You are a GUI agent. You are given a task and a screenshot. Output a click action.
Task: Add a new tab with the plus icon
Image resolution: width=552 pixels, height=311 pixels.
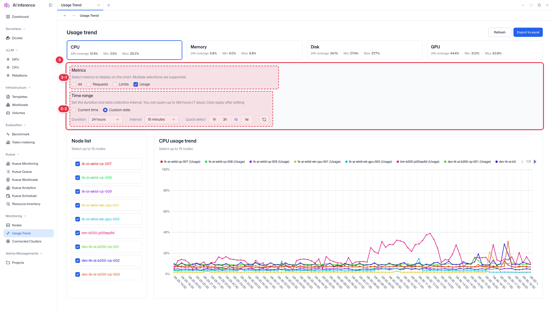[x=108, y=5]
